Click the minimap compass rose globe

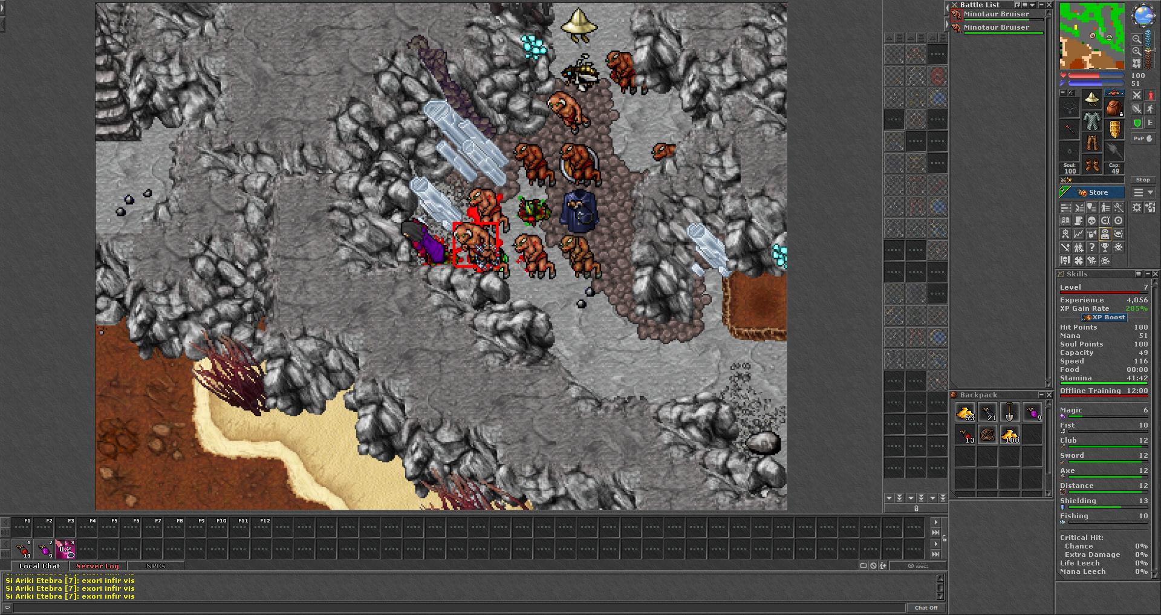(x=1144, y=15)
